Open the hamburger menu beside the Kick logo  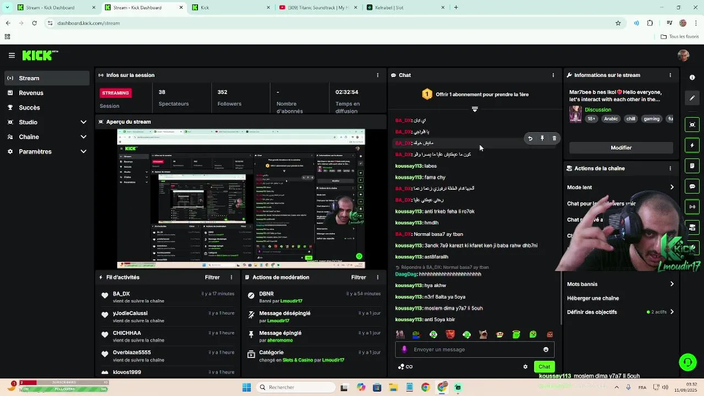(x=12, y=56)
